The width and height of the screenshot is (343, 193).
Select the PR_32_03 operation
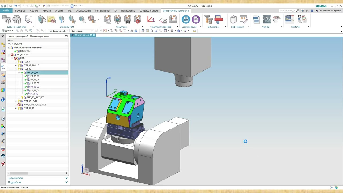click(x=35, y=87)
